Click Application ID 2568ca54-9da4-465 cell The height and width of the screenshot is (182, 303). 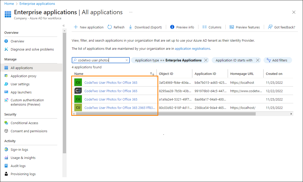(210, 108)
